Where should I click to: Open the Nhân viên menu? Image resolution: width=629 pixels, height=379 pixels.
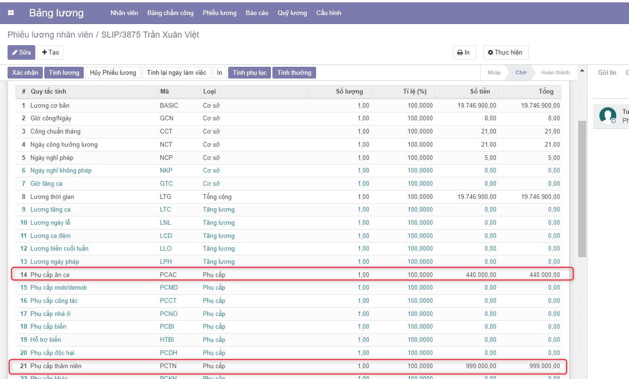pos(124,13)
